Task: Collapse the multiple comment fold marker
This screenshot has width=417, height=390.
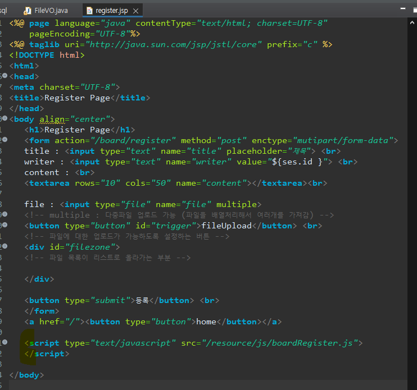Action: (x=5, y=214)
